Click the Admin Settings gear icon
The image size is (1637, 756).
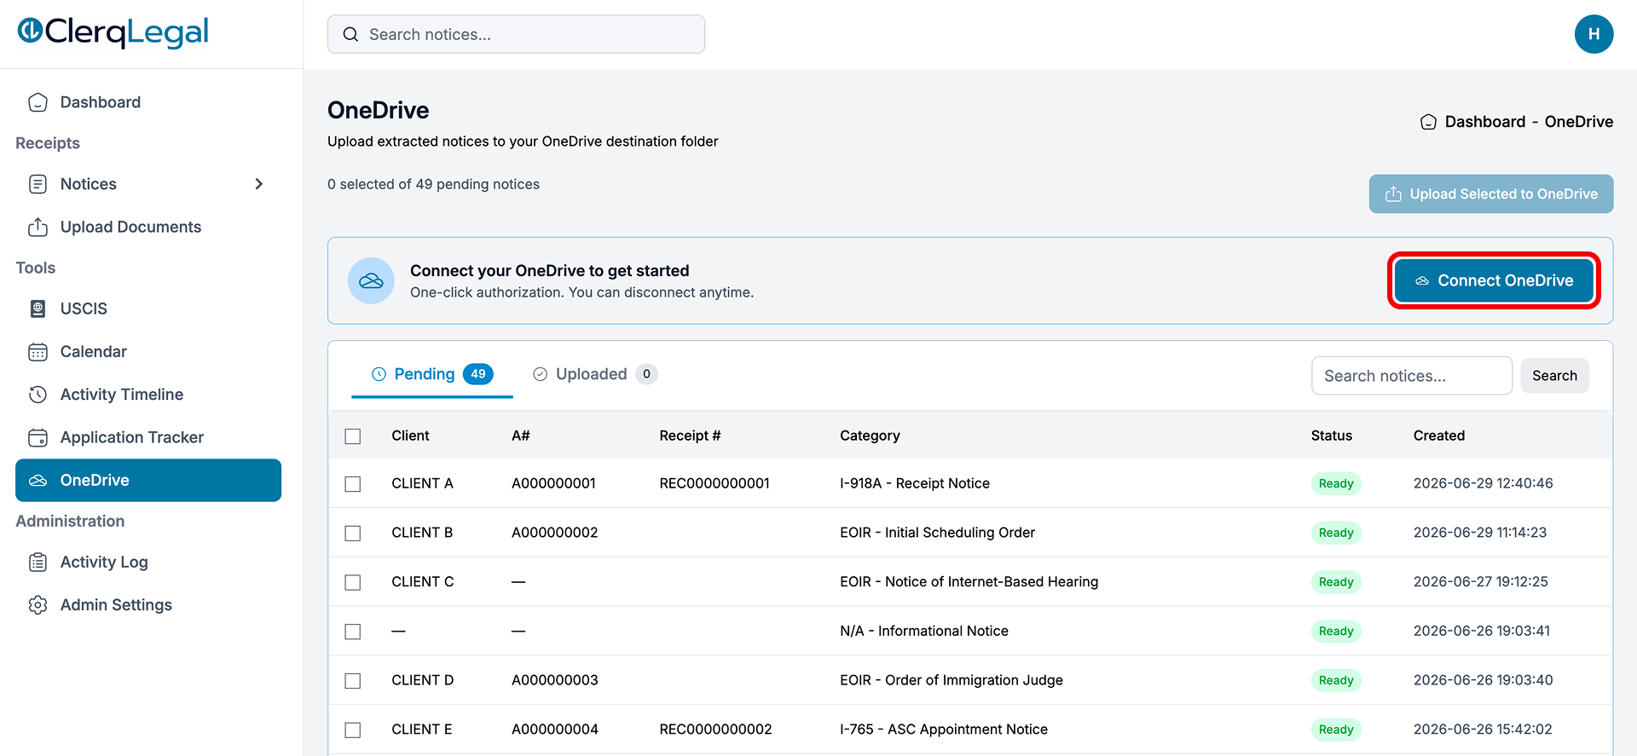(x=38, y=605)
